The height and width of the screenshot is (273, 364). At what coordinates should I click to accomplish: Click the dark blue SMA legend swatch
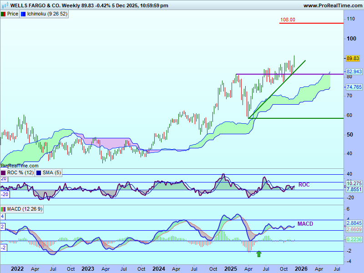(38, 172)
